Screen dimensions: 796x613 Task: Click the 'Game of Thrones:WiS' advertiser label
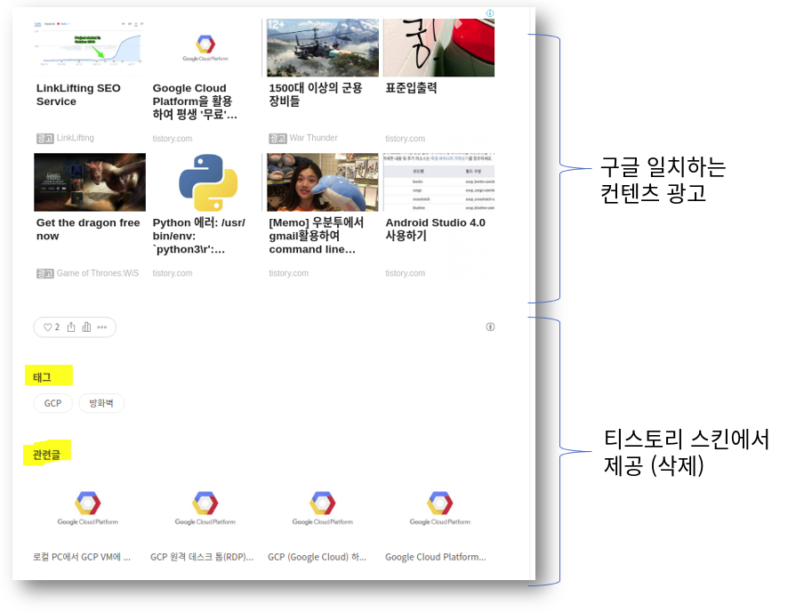98,273
